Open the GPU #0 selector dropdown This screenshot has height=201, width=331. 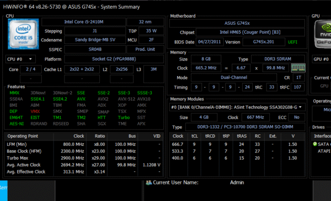[322, 59]
